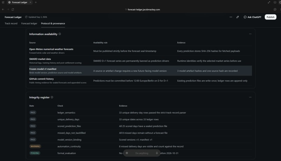Click the record dot icon in Do anything bar

click(x=127, y=153)
